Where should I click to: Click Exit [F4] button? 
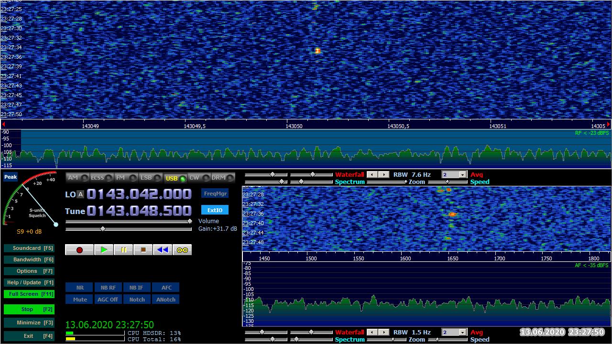point(29,336)
